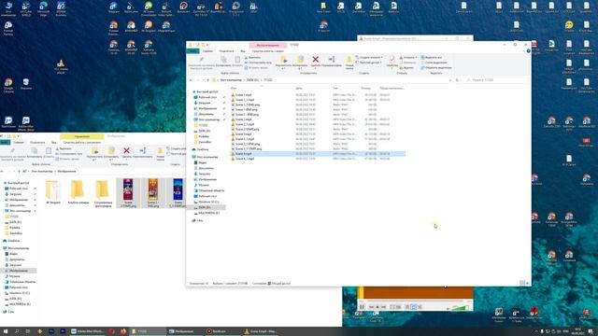Image resolution: width=598 pixels, height=336 pixels.
Task: Click 'DATA (D:)' breadcrumb in front Explorer address bar
Action: pyautogui.click(x=252, y=80)
